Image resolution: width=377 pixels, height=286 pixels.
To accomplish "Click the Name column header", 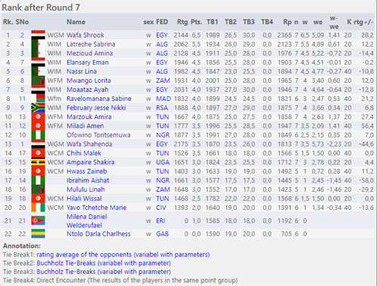I will point(75,22).
